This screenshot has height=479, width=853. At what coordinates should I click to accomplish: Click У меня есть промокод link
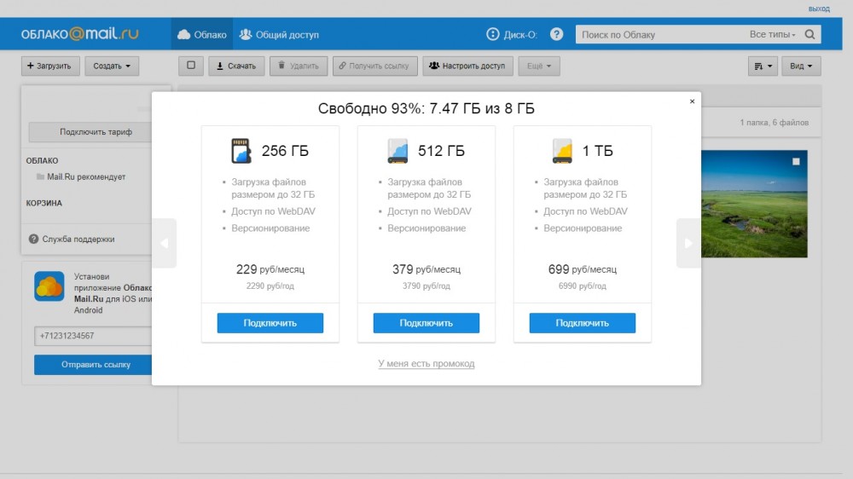[x=426, y=363]
